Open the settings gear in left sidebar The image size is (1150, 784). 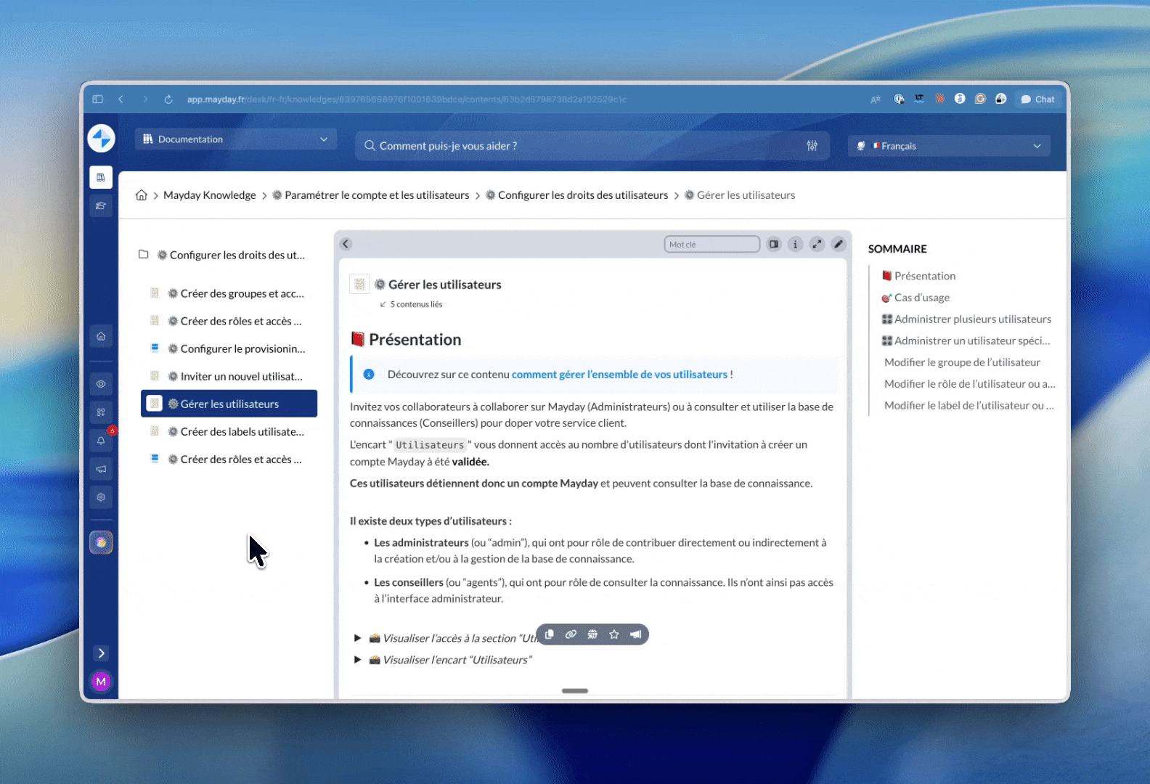101,497
